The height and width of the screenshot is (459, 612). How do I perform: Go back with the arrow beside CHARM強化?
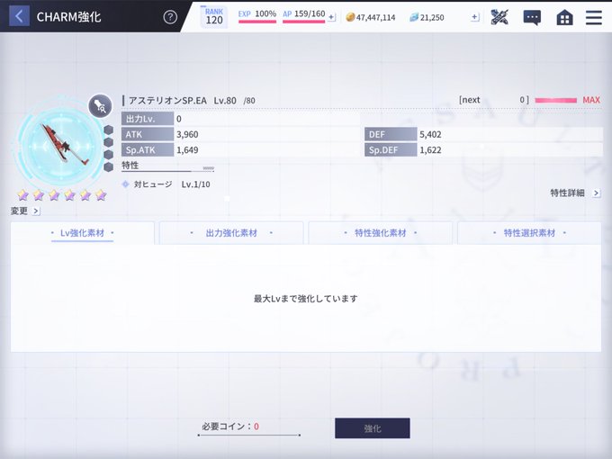coord(19,16)
